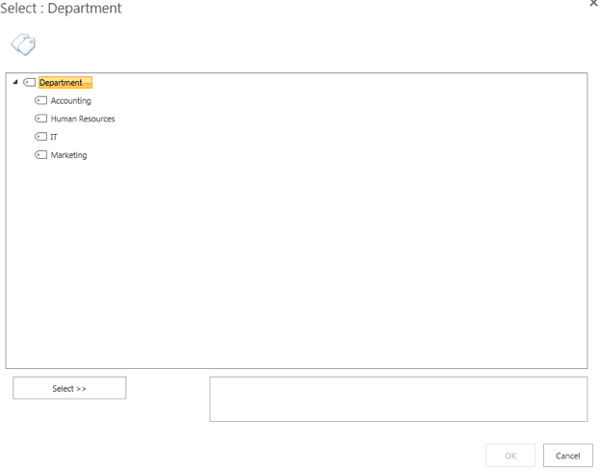The height and width of the screenshot is (471, 600).
Task: Click the tag icon next to Accounting
Action: point(41,100)
